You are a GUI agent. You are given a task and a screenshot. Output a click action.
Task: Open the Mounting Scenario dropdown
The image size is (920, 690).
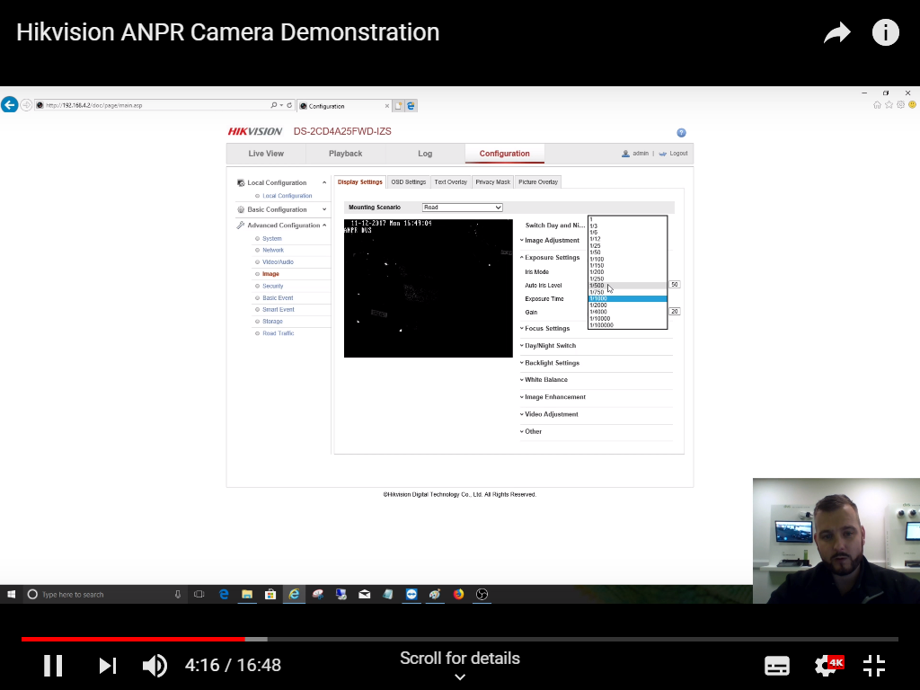[x=462, y=208]
